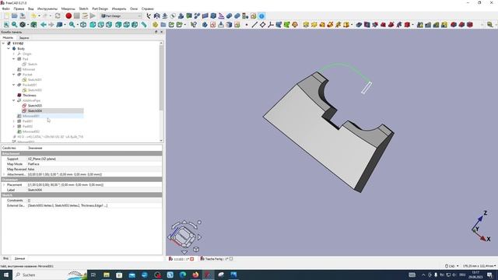The width and height of the screenshot is (498, 280).
Task: Switch to the Tasche Fertig document tab
Action: (x=216, y=259)
